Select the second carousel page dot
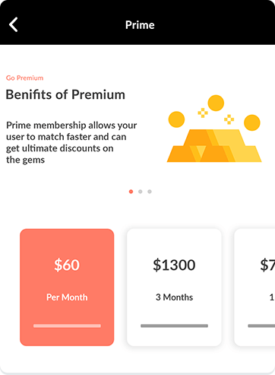Screen dimensions: 275x375 click(x=141, y=192)
